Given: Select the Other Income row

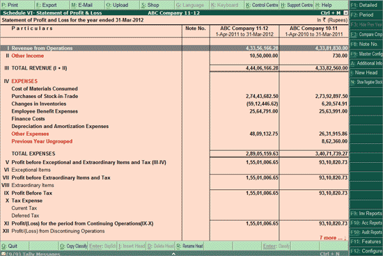Looking at the screenshot, I should coord(174,56).
